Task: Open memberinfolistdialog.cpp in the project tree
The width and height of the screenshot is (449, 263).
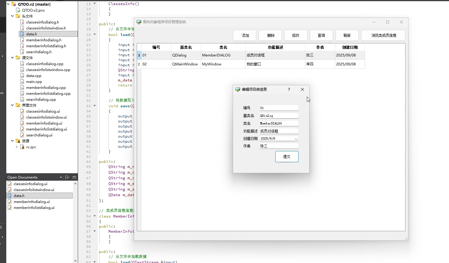Action: (x=48, y=93)
